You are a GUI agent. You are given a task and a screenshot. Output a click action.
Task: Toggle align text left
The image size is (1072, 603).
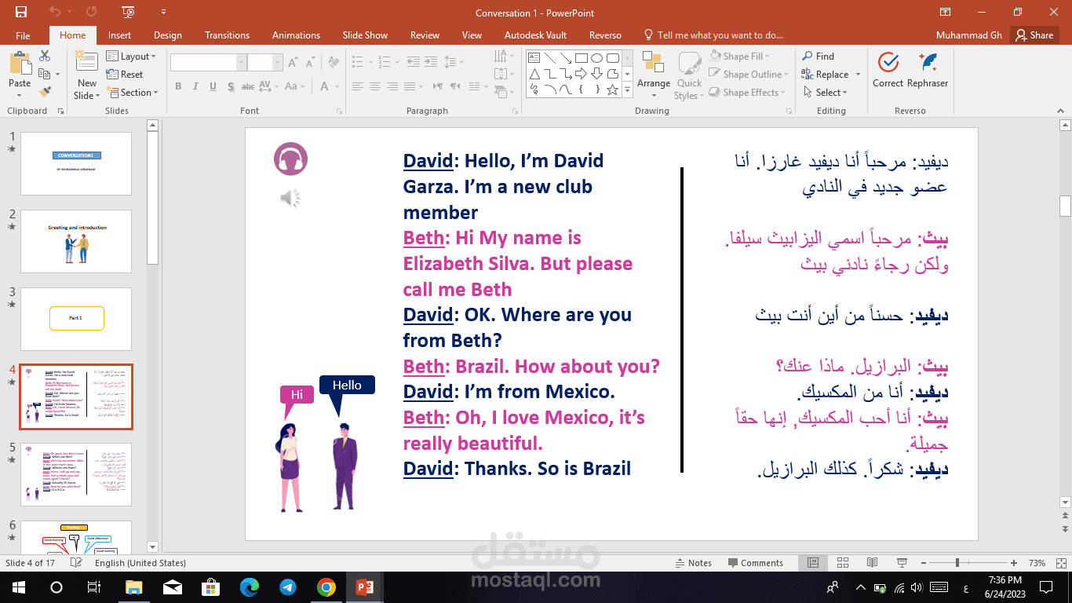point(358,86)
